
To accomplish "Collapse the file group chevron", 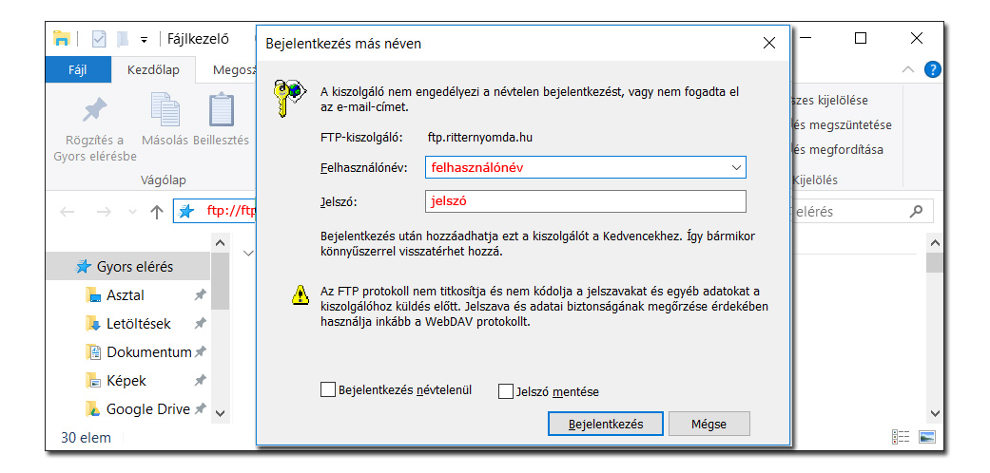I will 248,253.
